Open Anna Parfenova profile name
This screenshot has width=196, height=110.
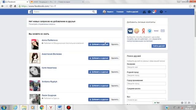point(50,40)
